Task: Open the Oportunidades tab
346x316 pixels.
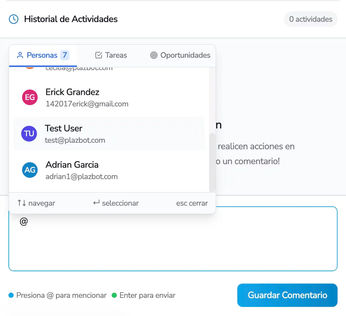Action: pyautogui.click(x=179, y=55)
